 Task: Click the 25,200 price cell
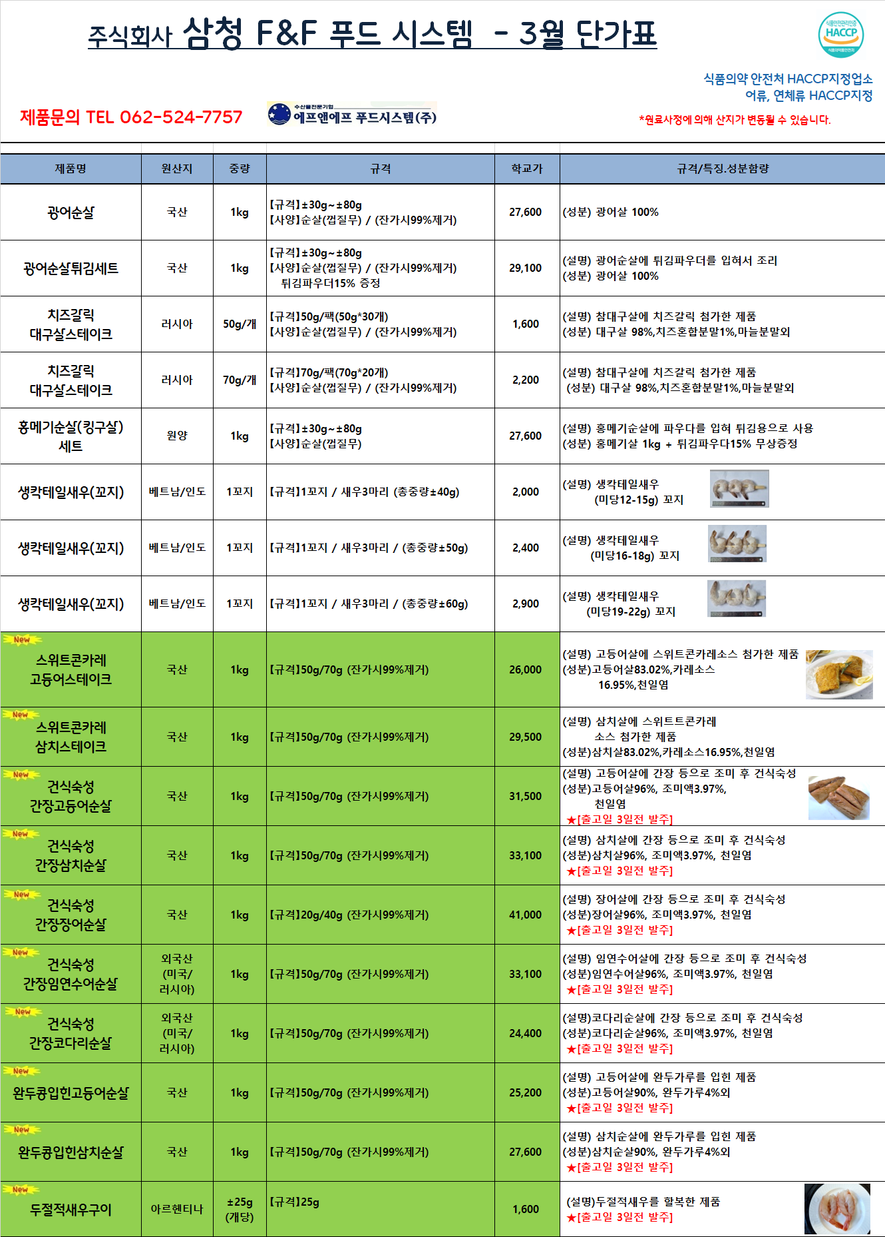coord(526,1092)
